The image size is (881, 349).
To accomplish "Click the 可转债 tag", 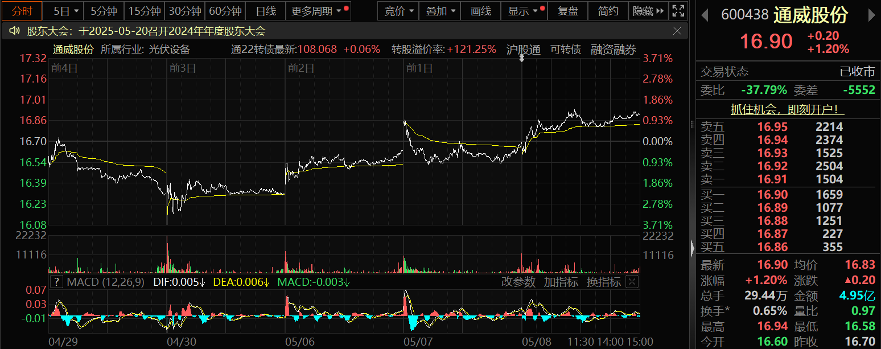I will pos(566,50).
